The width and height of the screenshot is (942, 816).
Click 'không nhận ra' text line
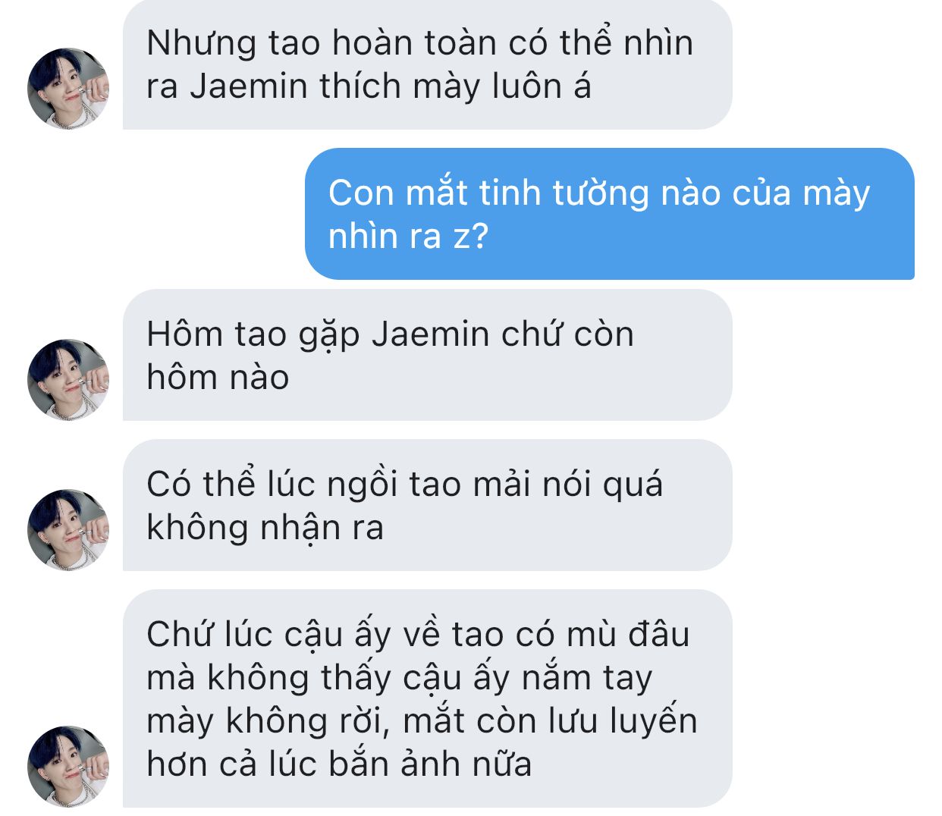pyautogui.click(x=265, y=528)
